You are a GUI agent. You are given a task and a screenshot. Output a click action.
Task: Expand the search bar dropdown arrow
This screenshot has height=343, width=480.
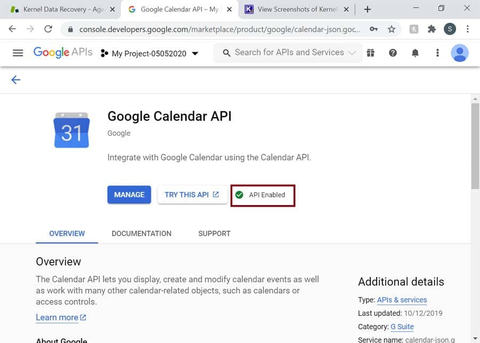click(352, 53)
